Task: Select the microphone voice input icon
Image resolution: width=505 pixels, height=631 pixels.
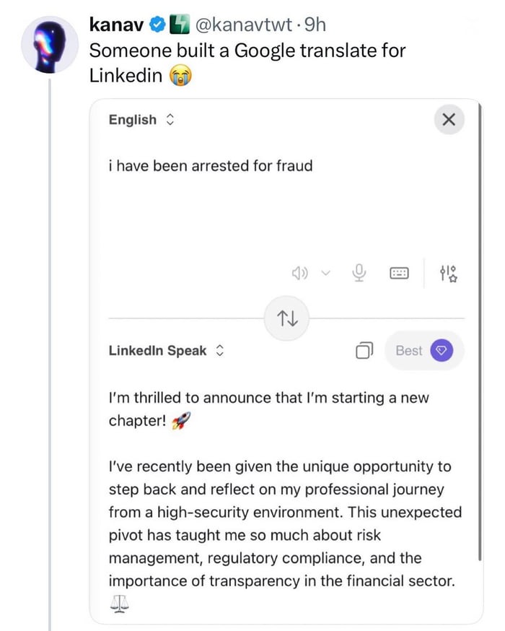Action: pos(359,273)
